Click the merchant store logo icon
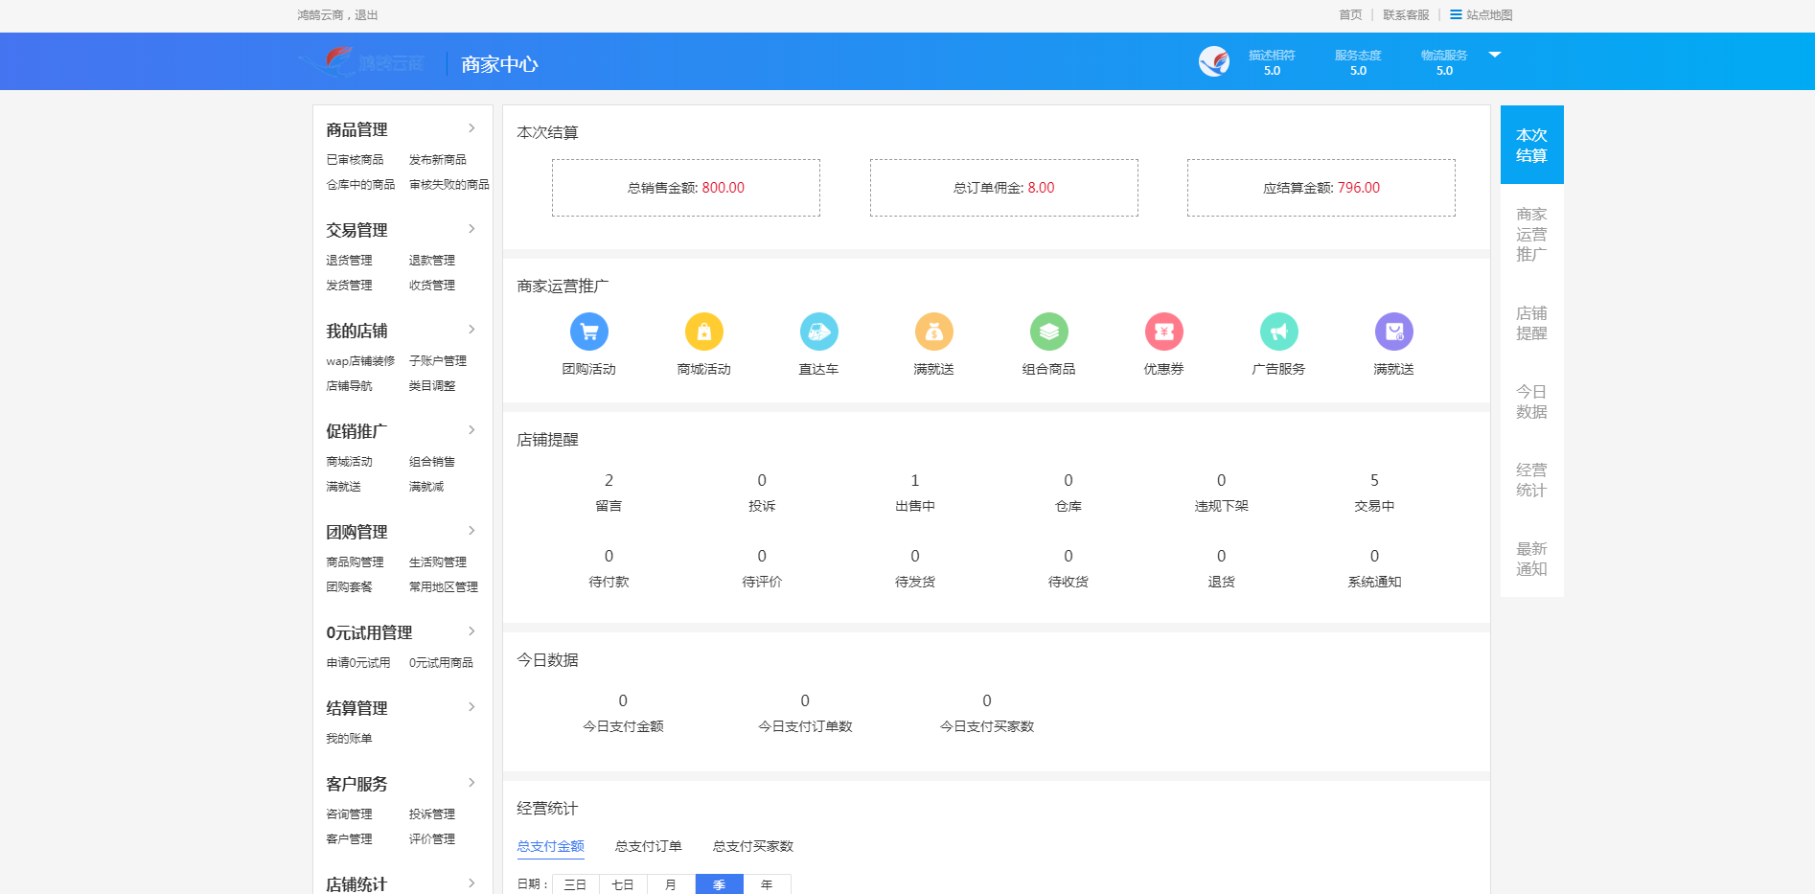Image resolution: width=1815 pixels, height=894 pixels. click(x=1214, y=60)
